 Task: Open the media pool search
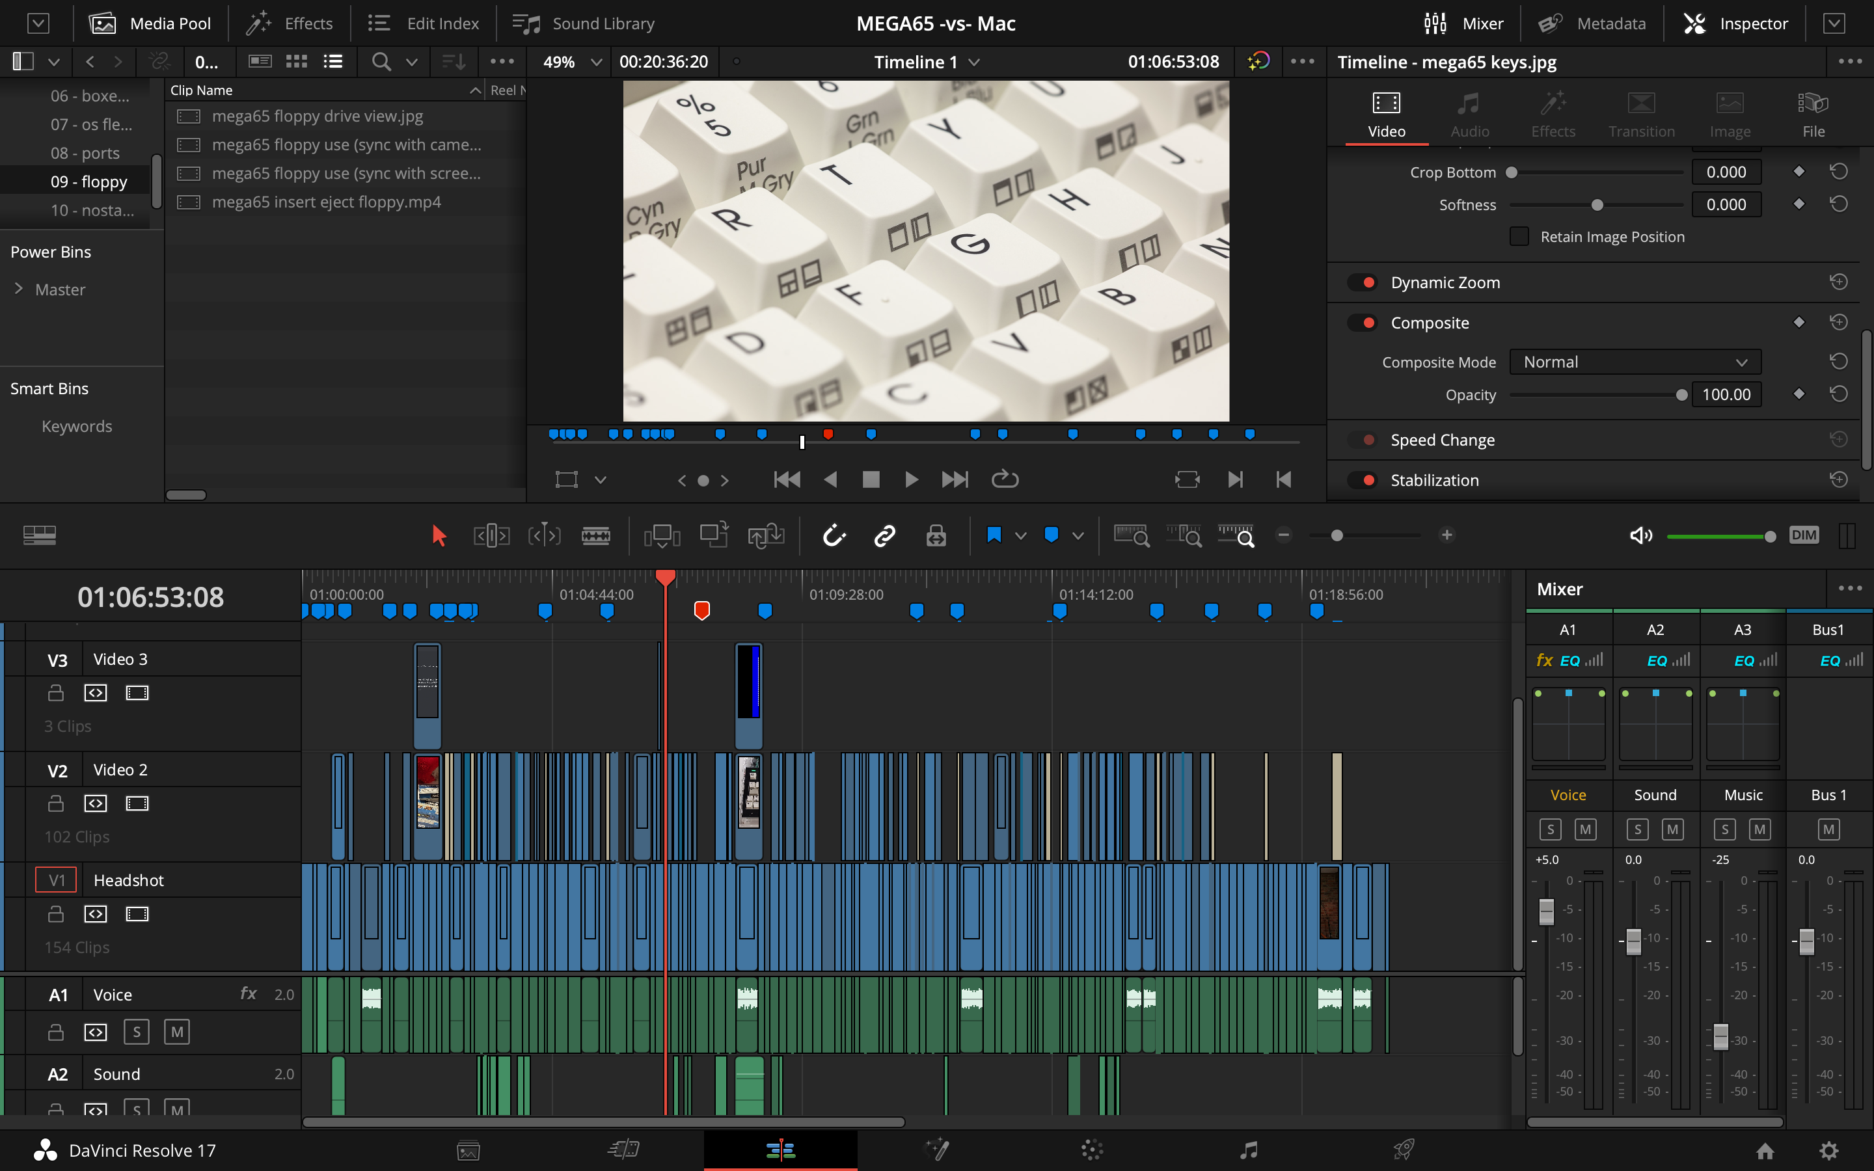[381, 61]
